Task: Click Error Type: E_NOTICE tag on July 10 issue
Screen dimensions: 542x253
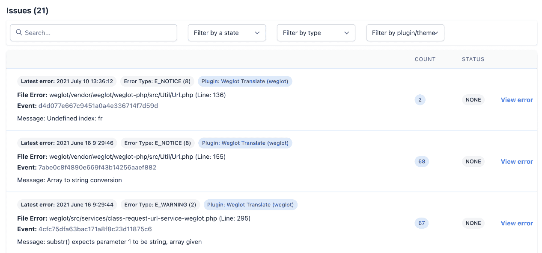Action: coord(157,81)
